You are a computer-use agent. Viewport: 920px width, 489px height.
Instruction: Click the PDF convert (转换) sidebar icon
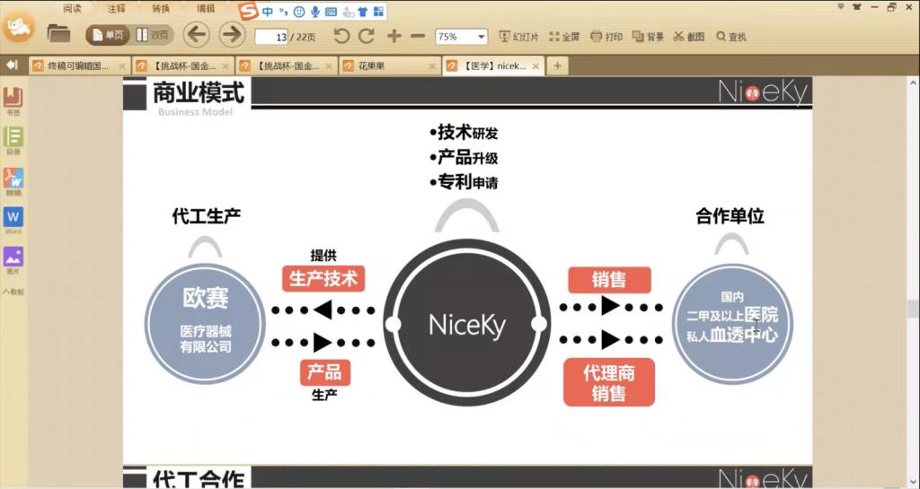[x=13, y=180]
